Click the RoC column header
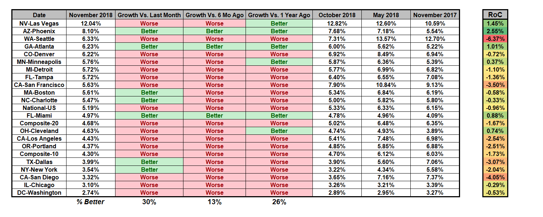543x217 pixels. pyautogui.click(x=495, y=15)
